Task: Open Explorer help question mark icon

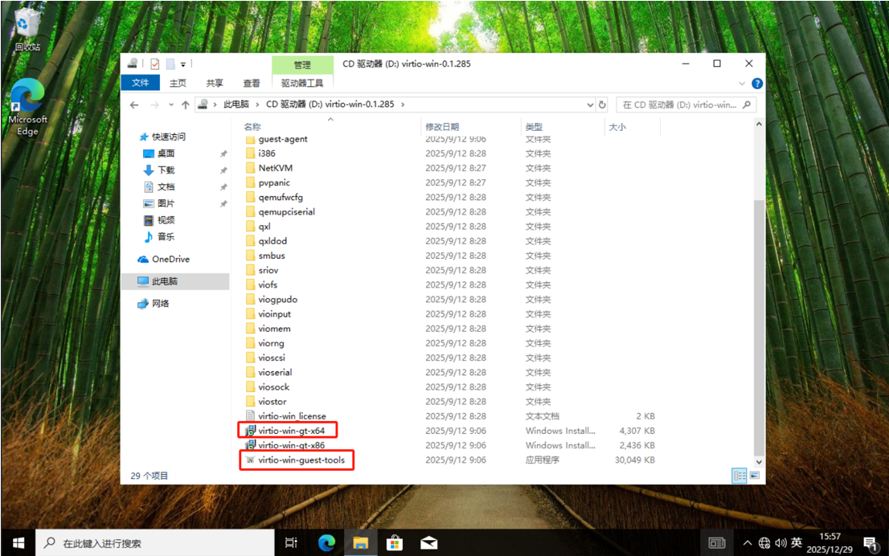Action: point(756,84)
